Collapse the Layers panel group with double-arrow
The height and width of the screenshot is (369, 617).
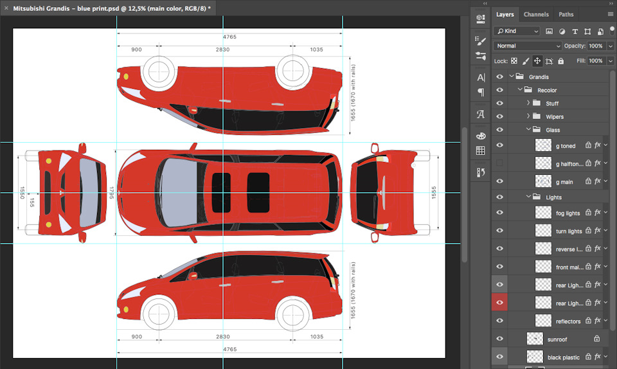click(611, 3)
